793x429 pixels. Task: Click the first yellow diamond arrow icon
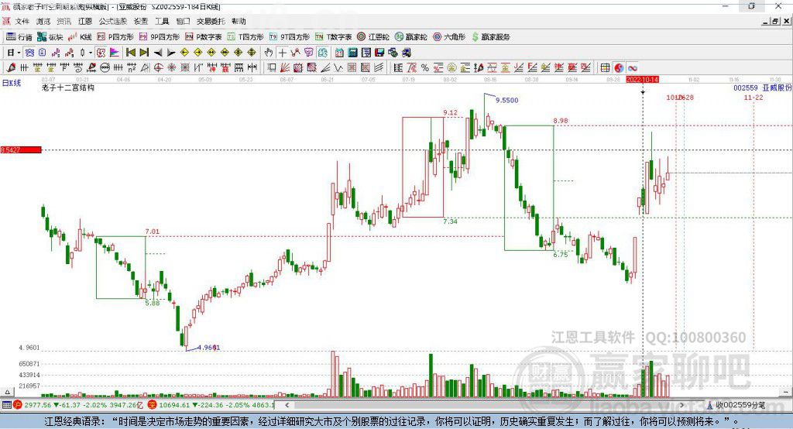(184, 53)
